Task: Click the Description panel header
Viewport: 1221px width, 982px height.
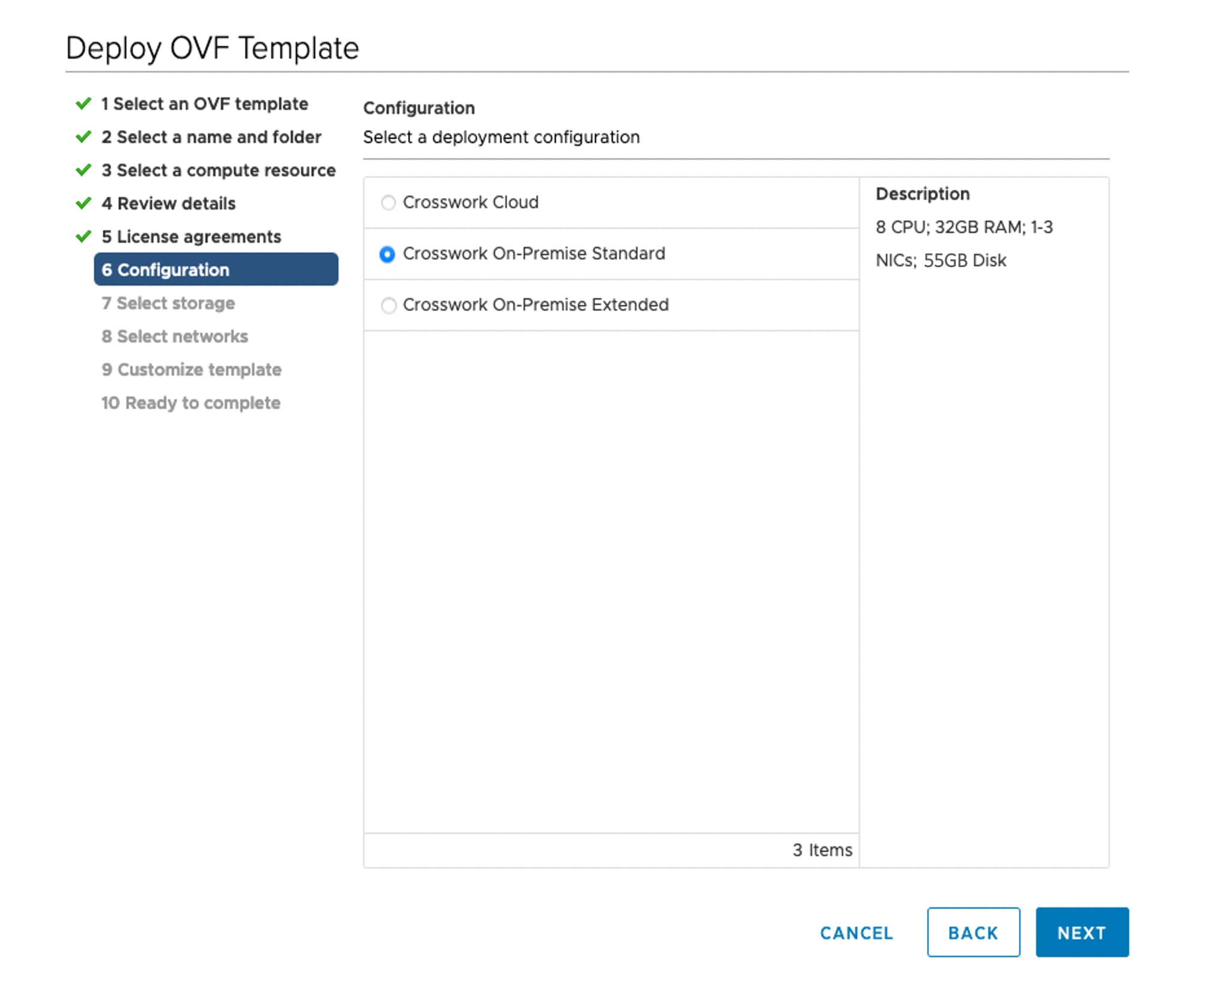Action: point(923,193)
